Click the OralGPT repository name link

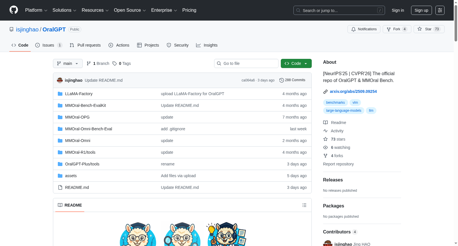pos(54,29)
